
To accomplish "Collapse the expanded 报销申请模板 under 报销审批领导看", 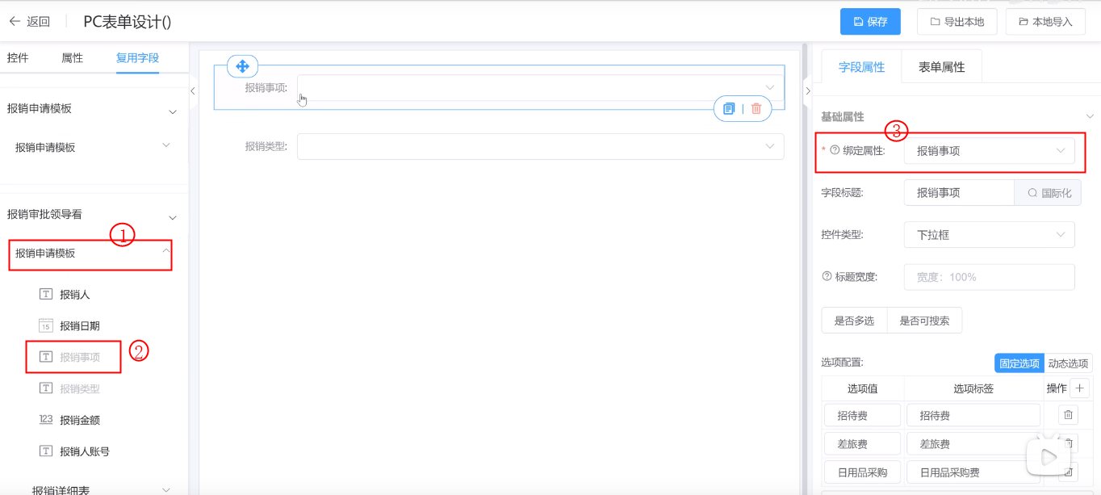I will coord(165,250).
